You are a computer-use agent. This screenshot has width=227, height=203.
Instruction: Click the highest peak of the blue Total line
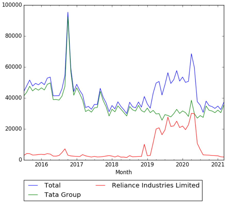(x=68, y=12)
